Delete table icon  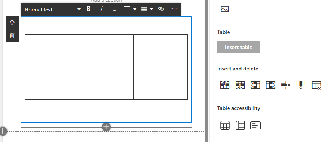pyautogui.click(x=316, y=85)
